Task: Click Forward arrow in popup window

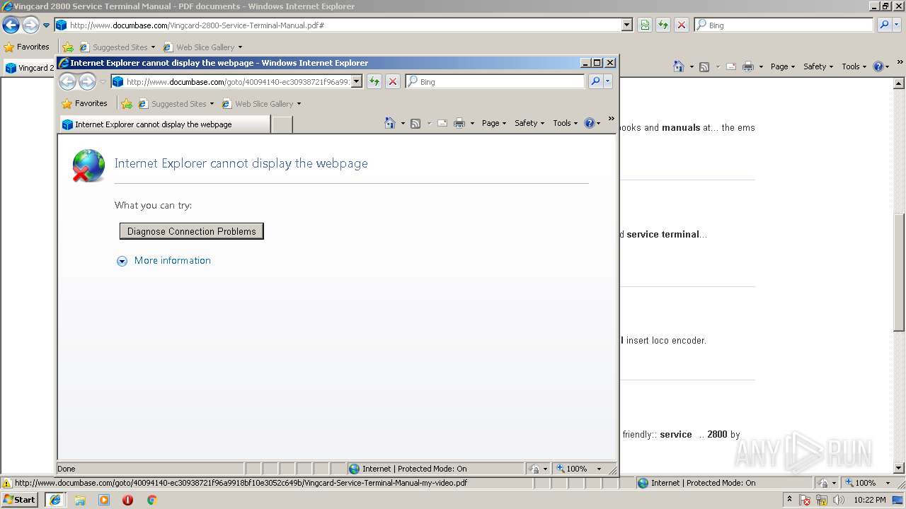Action: 87,82
